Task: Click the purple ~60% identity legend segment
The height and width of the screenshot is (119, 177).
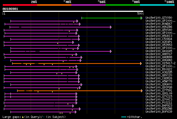Action: (x=88, y=5)
